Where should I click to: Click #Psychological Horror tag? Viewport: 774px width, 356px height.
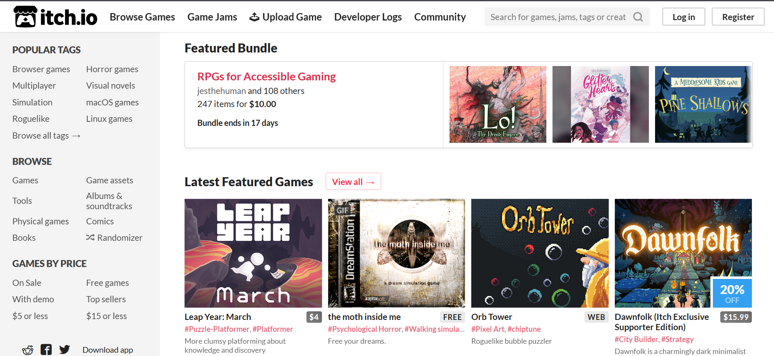coord(365,329)
